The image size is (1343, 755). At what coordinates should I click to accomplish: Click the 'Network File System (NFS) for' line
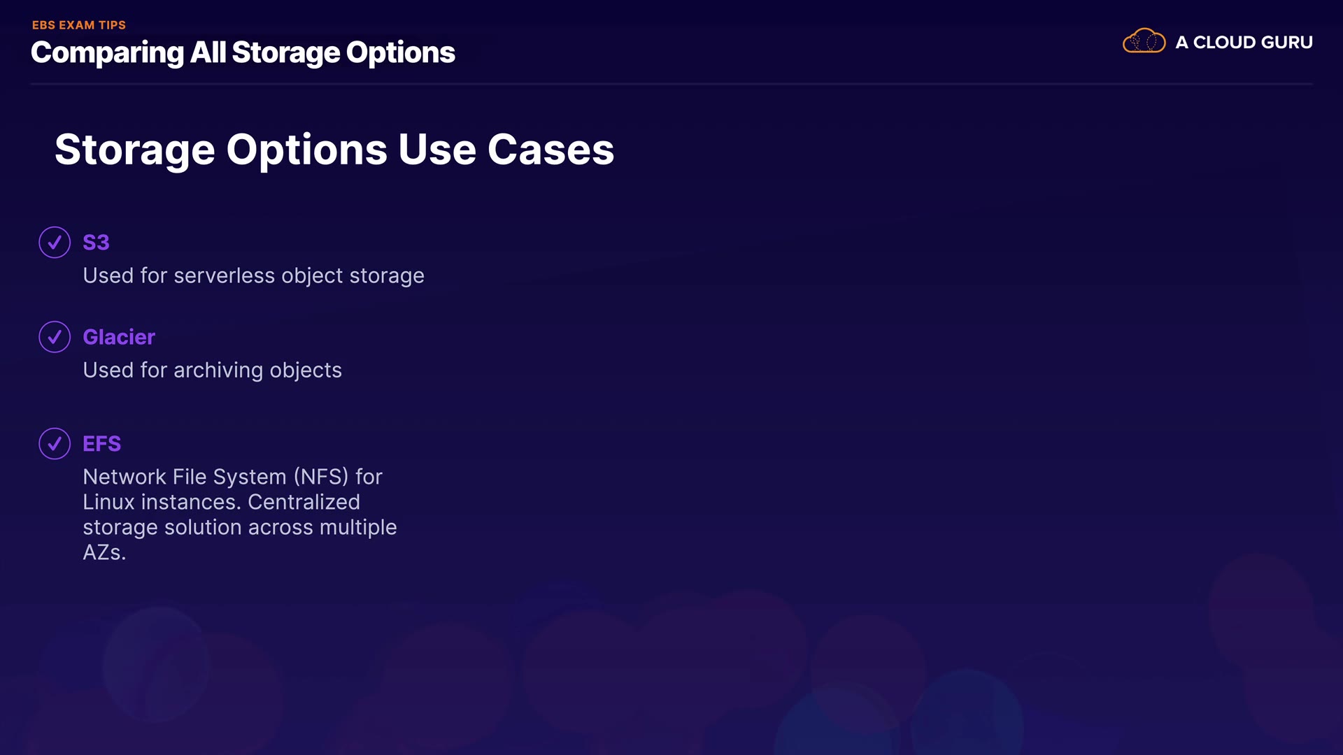coord(232,477)
